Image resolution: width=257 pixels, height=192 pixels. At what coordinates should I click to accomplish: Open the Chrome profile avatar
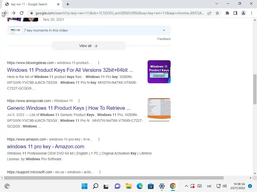point(243,13)
